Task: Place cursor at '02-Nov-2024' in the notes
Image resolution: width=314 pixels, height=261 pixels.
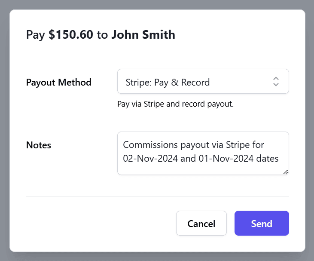Action: click(150, 158)
